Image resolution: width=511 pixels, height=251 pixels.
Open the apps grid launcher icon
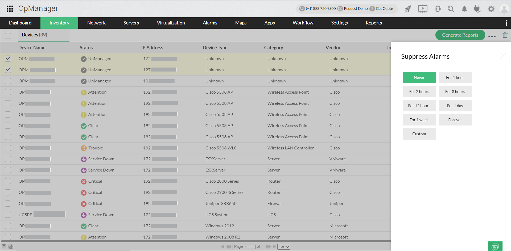10,9
